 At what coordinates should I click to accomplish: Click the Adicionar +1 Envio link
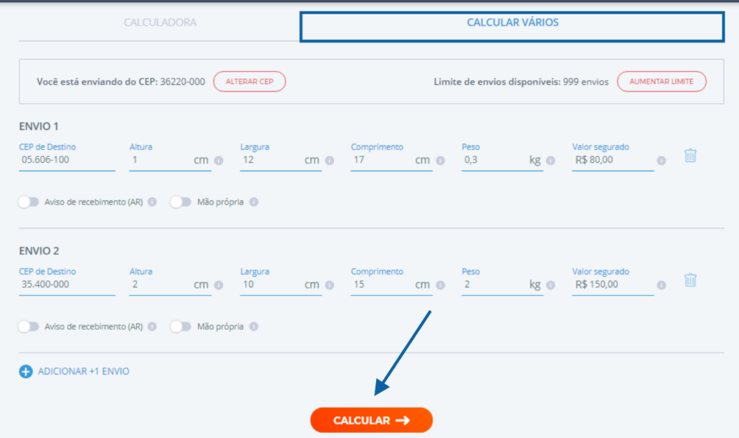click(x=84, y=371)
